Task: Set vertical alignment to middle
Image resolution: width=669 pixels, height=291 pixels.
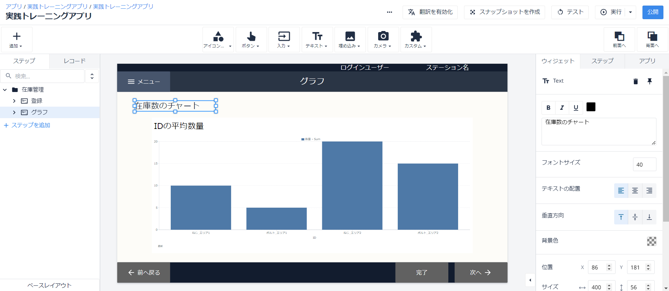Action: [x=635, y=217]
